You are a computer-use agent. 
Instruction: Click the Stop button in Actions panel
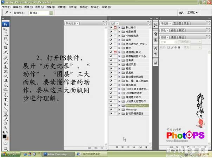[x=117, y=147]
